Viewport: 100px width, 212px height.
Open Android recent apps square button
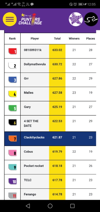pyautogui.click(x=72, y=206)
